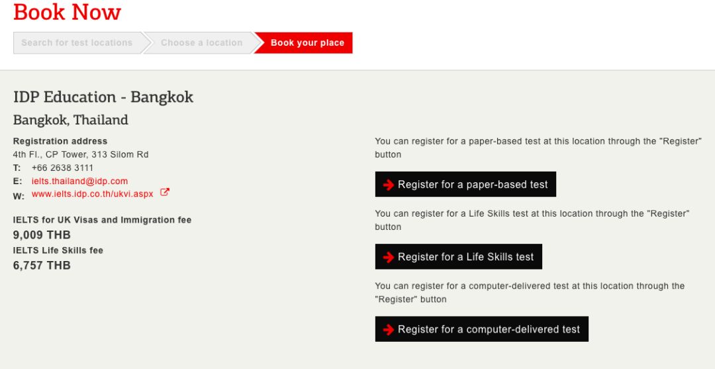Click the external link icon beside the website URL
The image size is (715, 369).
click(x=165, y=193)
